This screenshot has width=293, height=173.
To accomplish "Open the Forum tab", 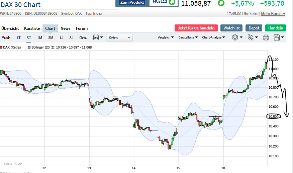I will pos(82,28).
